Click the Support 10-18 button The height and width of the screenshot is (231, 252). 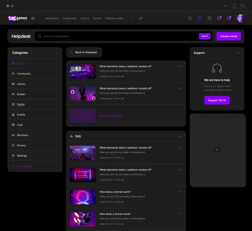(217, 100)
